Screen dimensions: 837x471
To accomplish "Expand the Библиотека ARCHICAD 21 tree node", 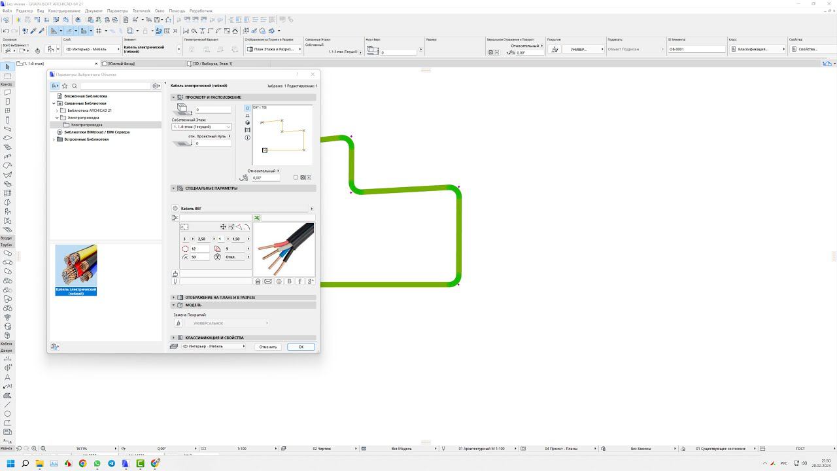I will 57,111.
